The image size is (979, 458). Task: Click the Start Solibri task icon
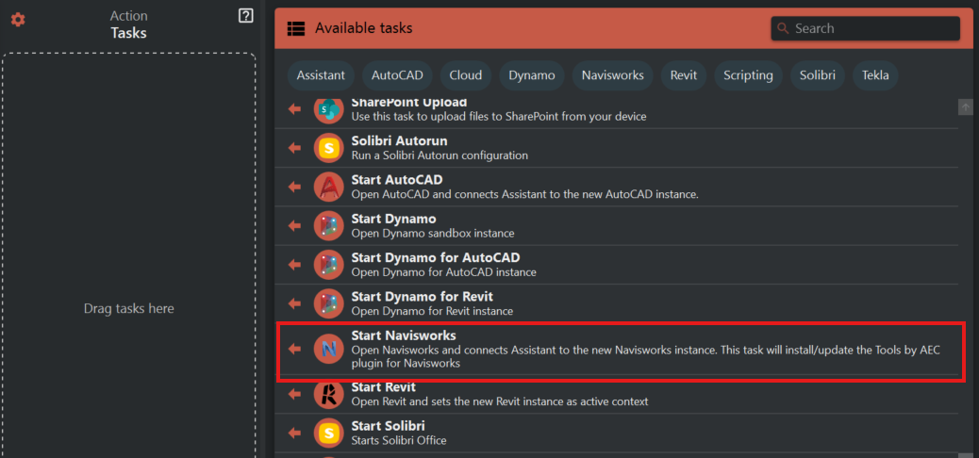point(328,433)
